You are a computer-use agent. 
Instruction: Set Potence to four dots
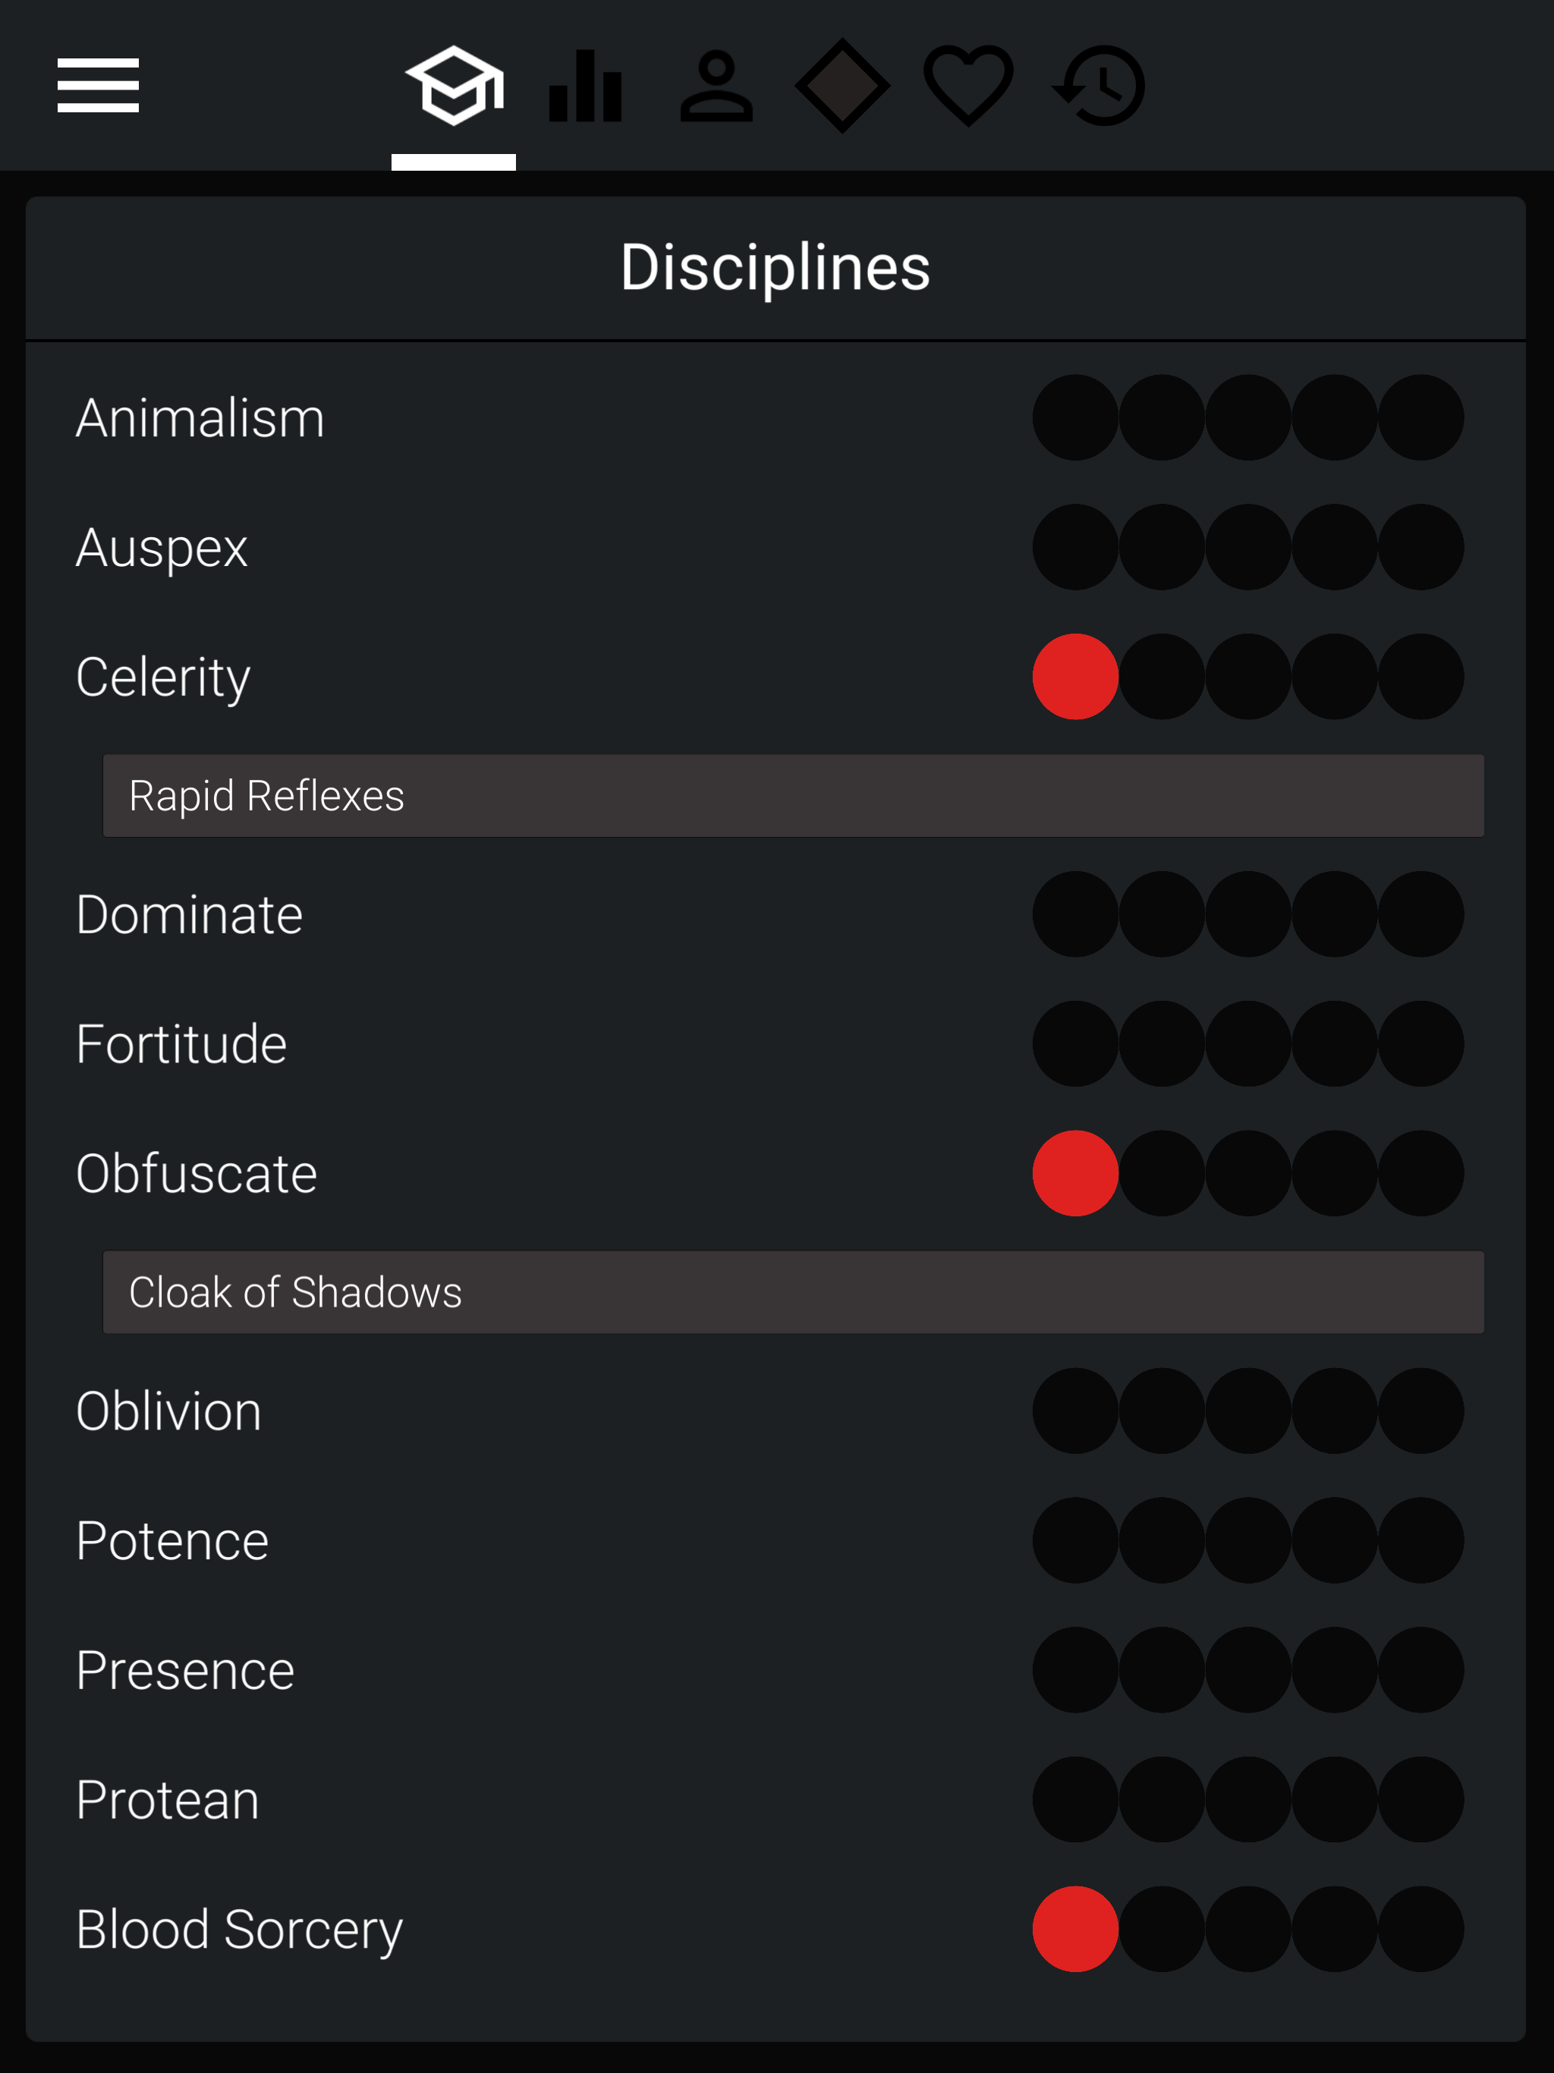(x=1335, y=1540)
